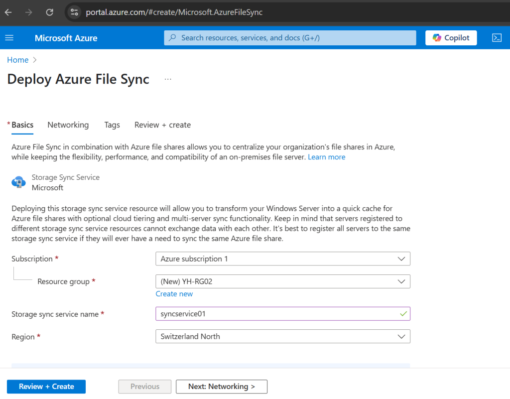Launch Cloud Shell icon
510x399 pixels.
(x=497, y=38)
